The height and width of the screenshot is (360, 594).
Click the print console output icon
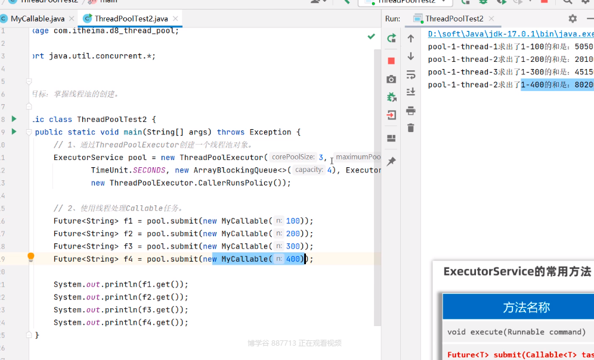pos(411,111)
